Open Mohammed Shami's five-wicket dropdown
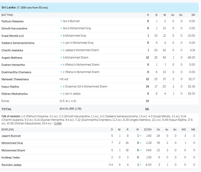This screenshot has height=172, width=201. [140, 150]
